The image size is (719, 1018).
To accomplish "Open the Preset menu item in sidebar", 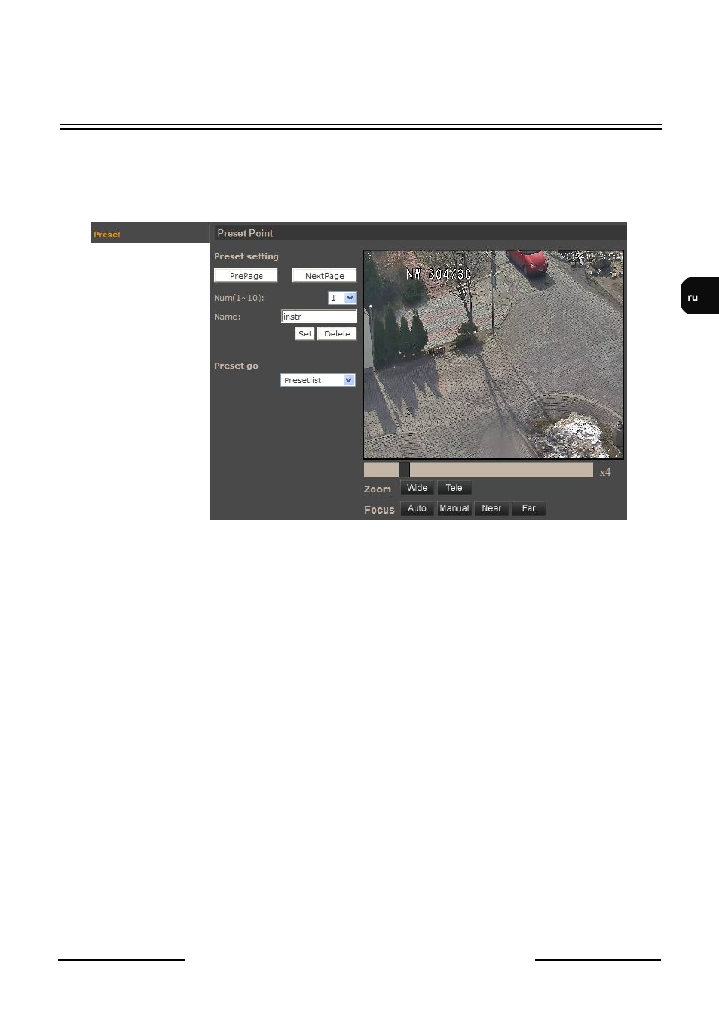I will coord(107,235).
